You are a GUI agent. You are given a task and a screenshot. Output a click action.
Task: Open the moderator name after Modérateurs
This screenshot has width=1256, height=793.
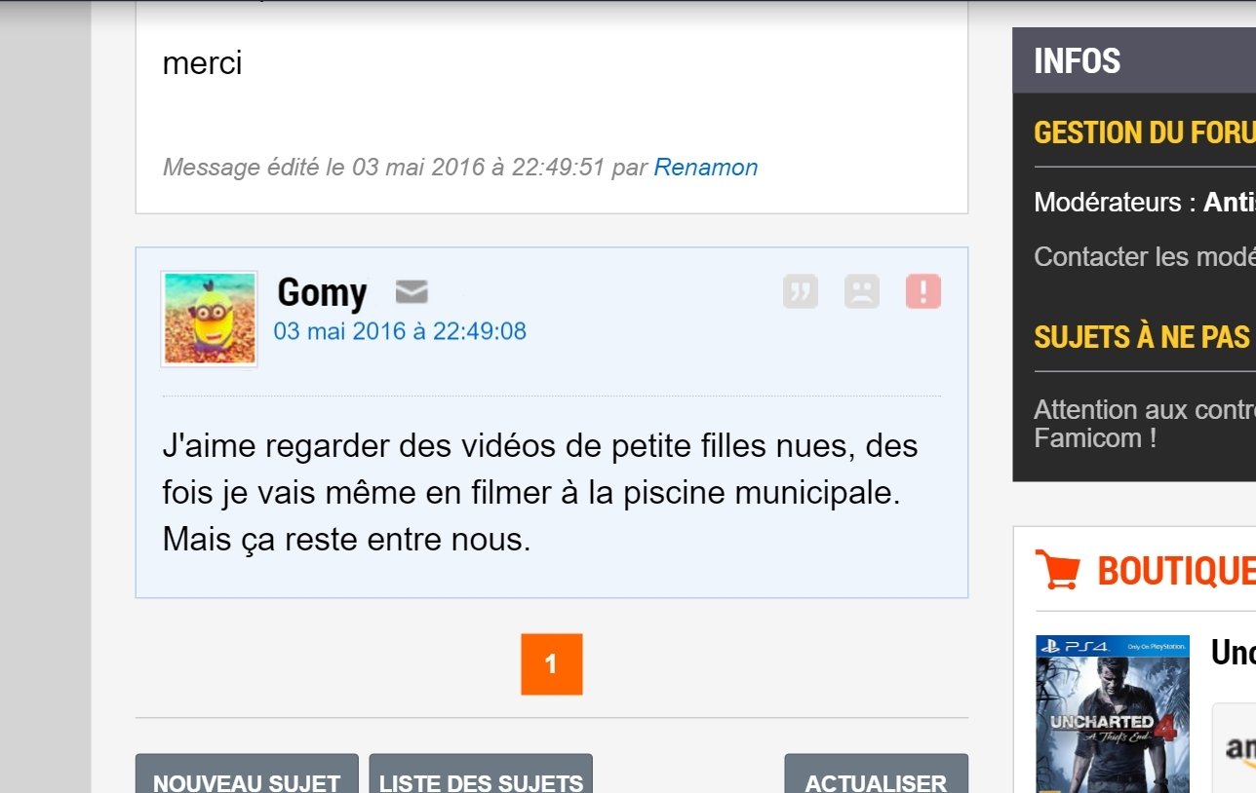[1230, 203]
